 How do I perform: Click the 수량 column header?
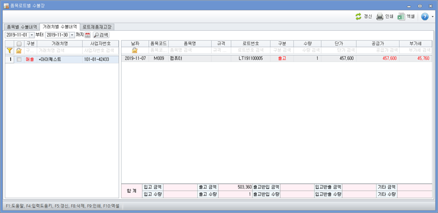[x=307, y=43]
